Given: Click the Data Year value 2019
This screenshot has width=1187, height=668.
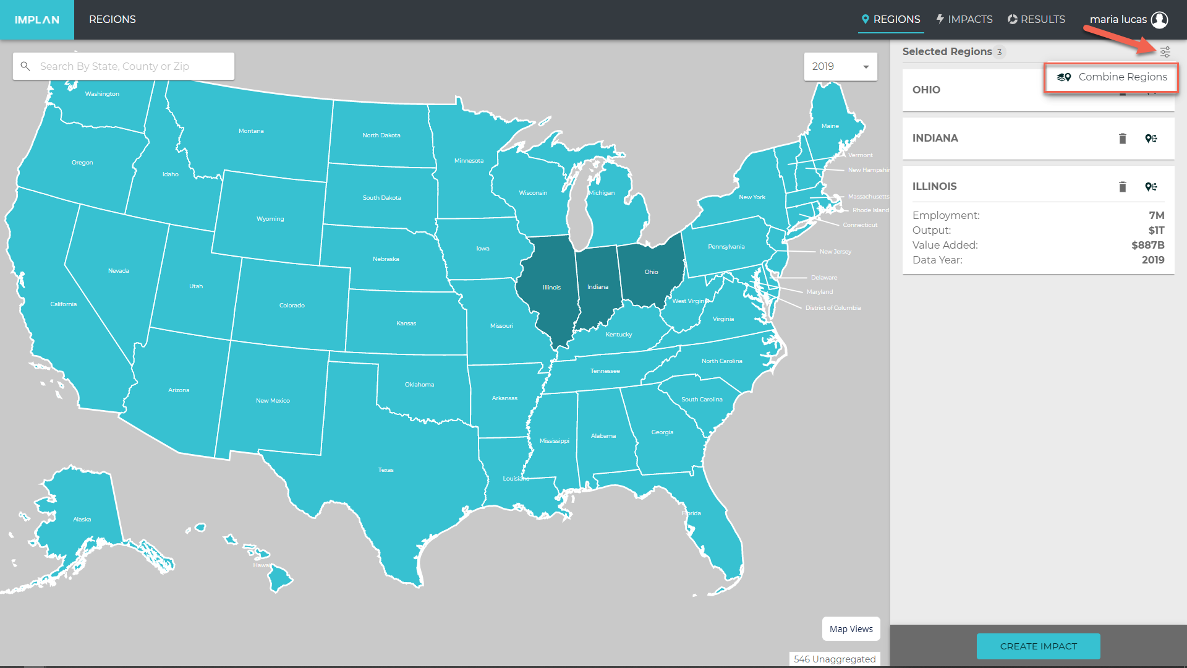Looking at the screenshot, I should click(1153, 260).
